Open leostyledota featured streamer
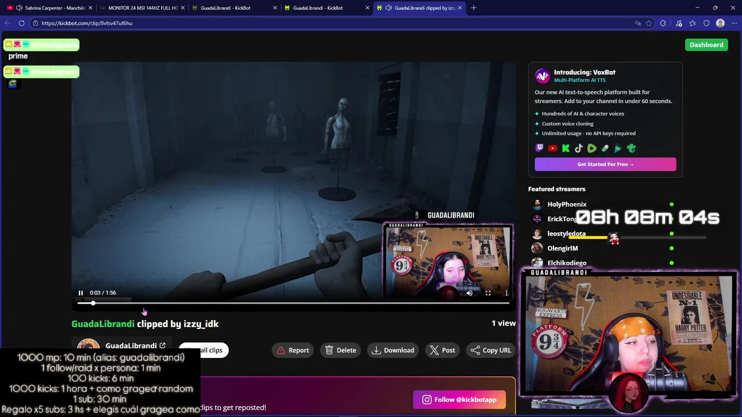This screenshot has width=742, height=417. point(566,233)
